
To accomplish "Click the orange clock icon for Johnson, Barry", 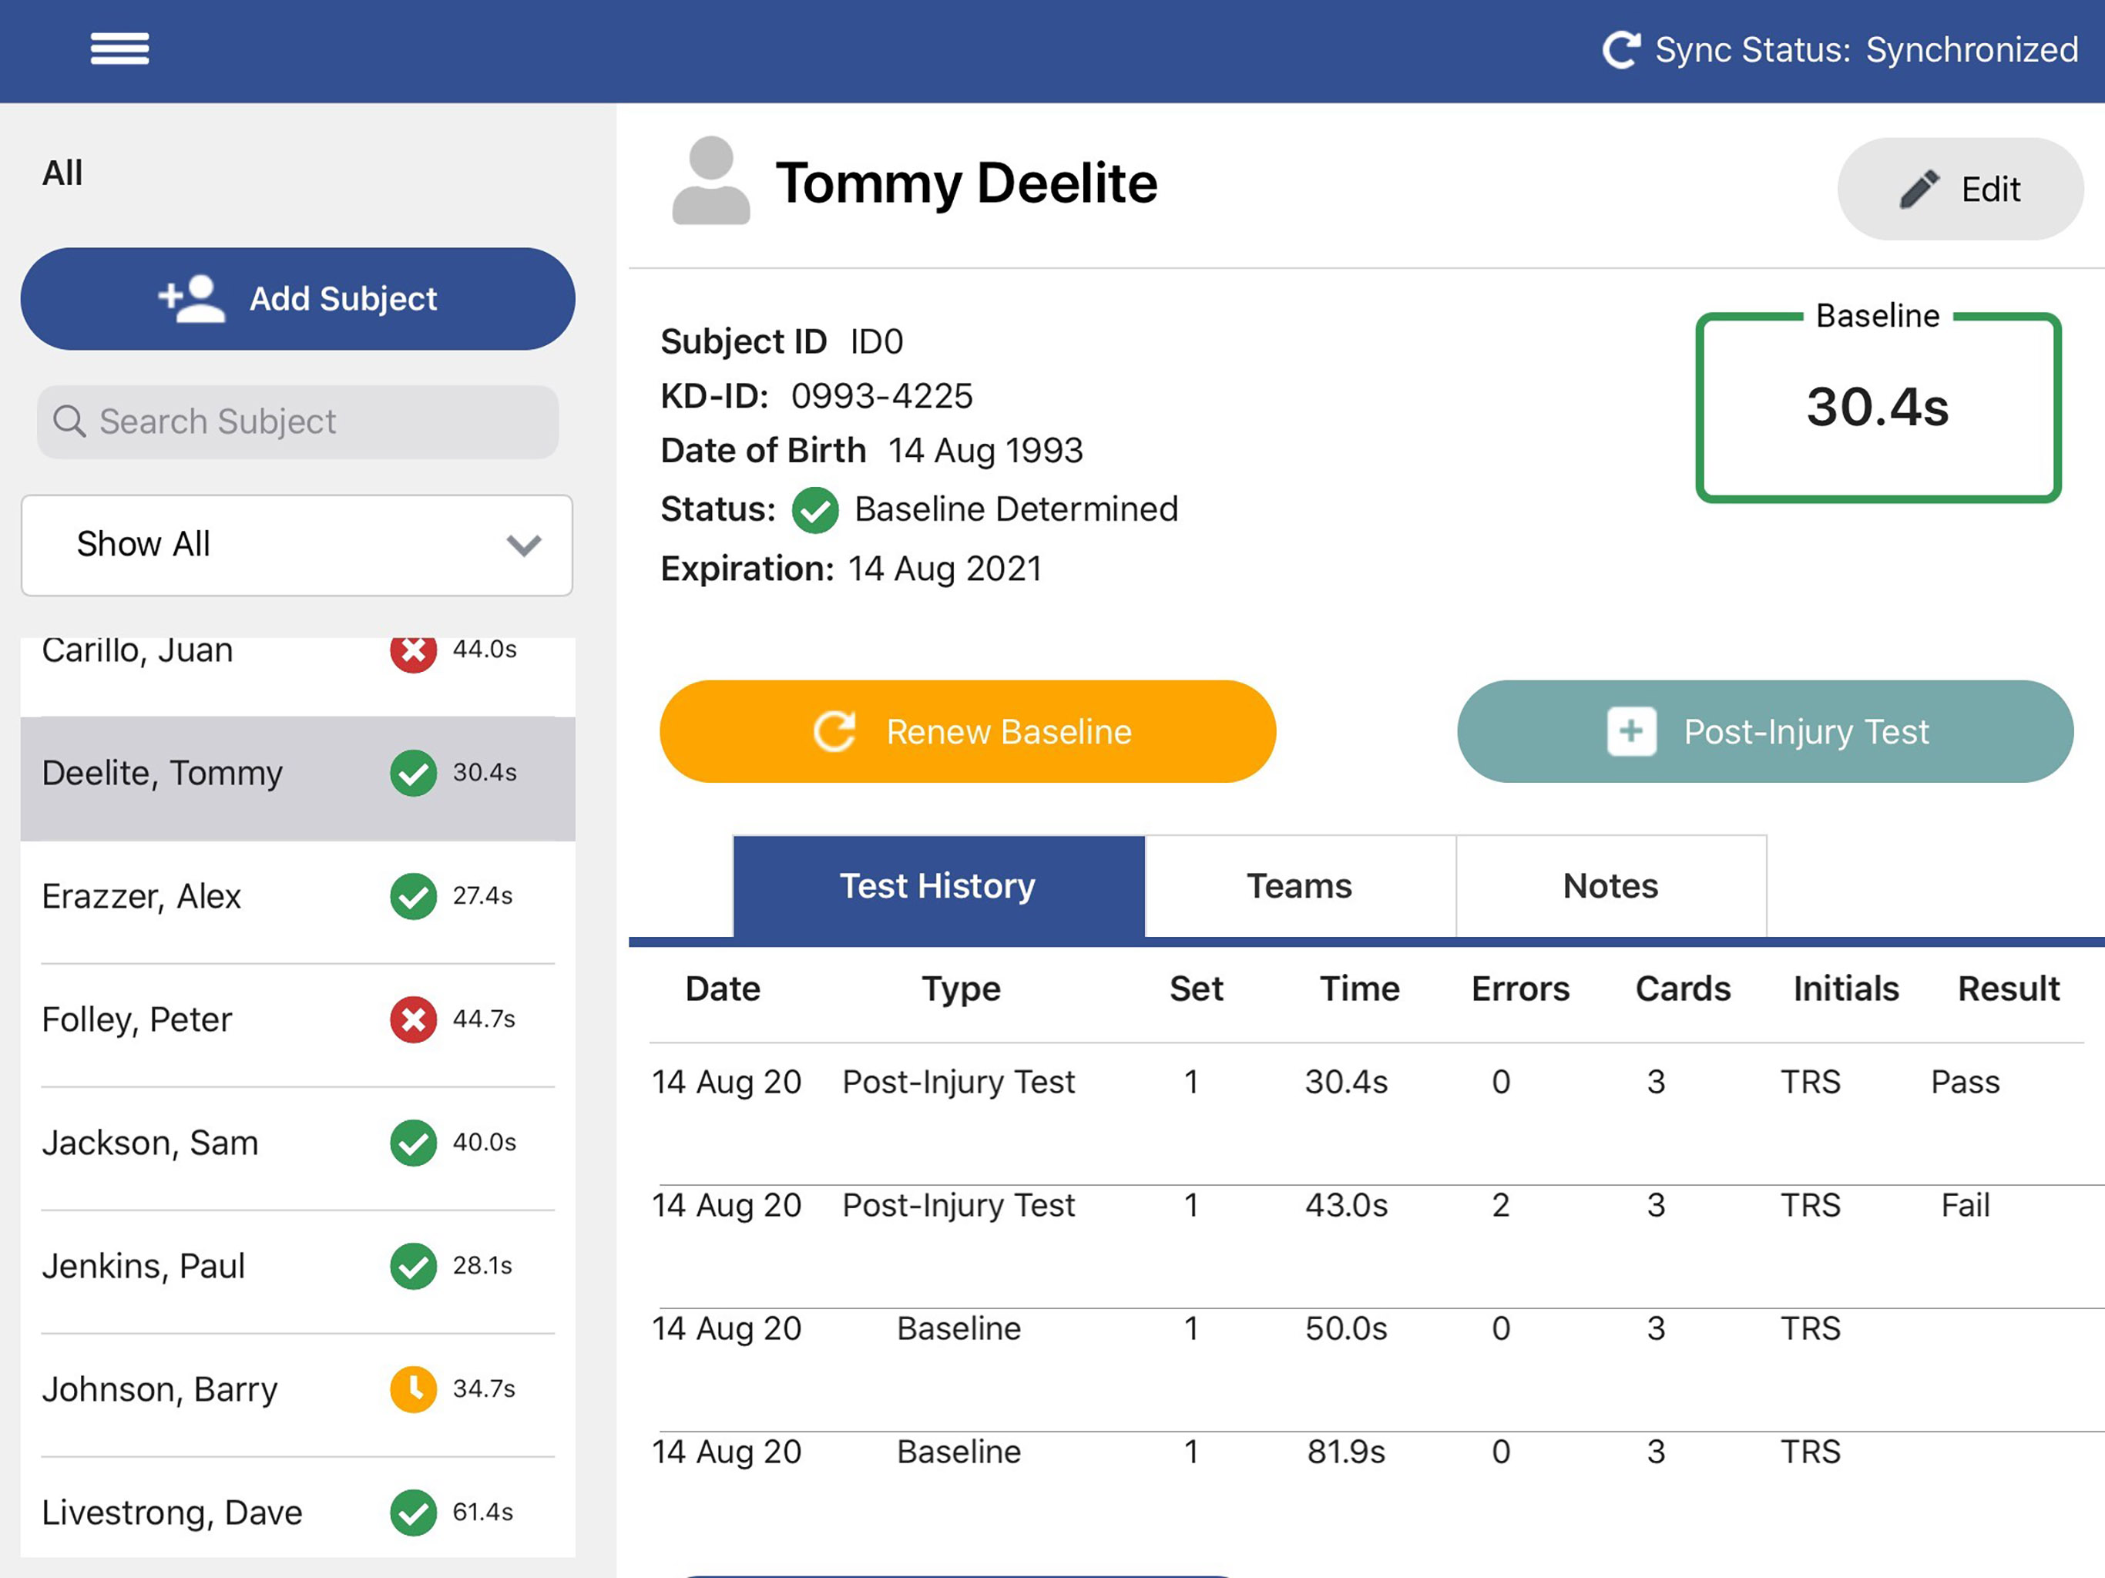I will (413, 1389).
